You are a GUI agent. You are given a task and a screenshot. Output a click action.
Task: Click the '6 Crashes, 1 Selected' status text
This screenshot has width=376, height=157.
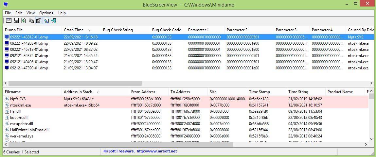[x=21, y=152]
